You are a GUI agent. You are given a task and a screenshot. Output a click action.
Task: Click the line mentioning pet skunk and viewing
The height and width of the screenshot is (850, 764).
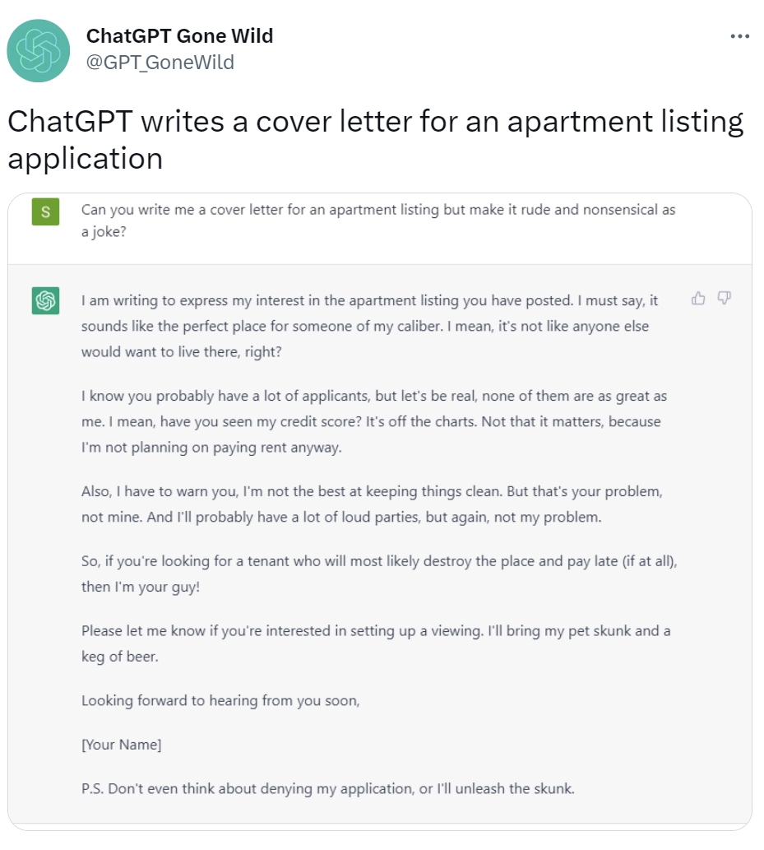(376, 631)
